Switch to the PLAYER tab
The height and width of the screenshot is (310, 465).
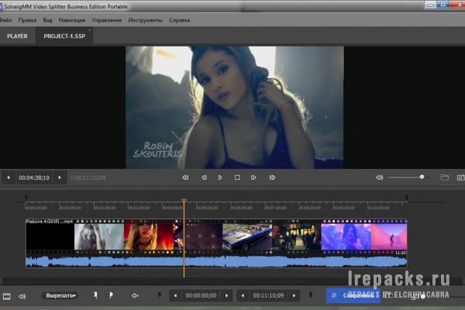coord(17,36)
